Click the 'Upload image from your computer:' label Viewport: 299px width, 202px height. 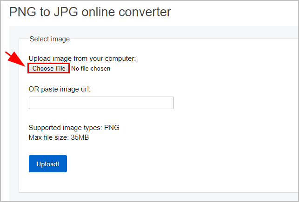(x=82, y=59)
